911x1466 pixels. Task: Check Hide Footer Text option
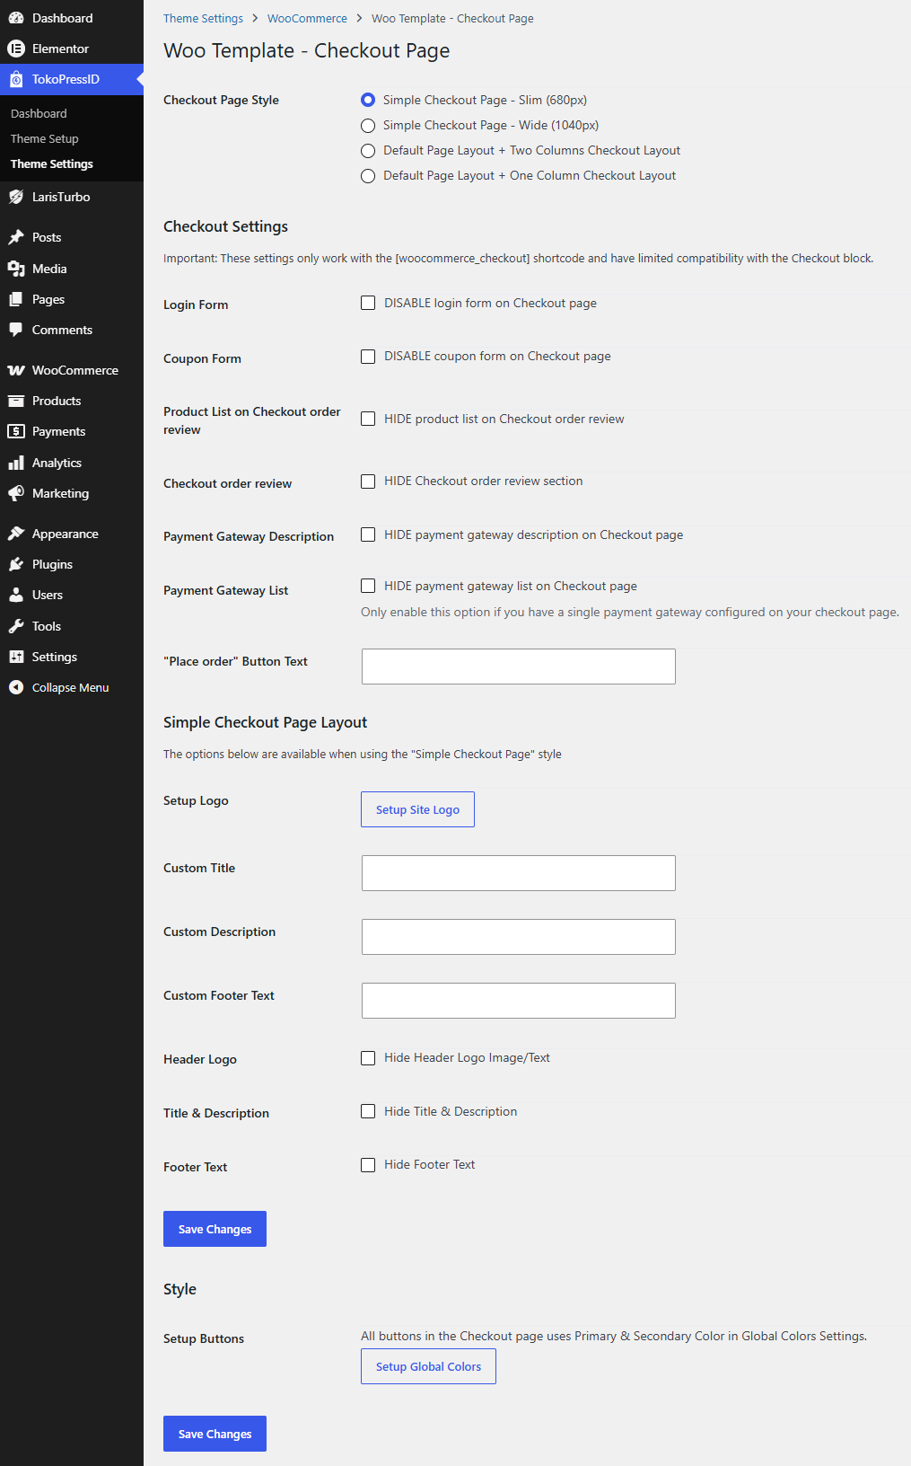point(368,1165)
